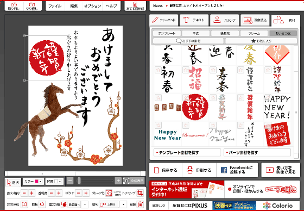Screen dimensions: 304x211
Task: Select the テキスト text tool
Action: tap(194, 20)
